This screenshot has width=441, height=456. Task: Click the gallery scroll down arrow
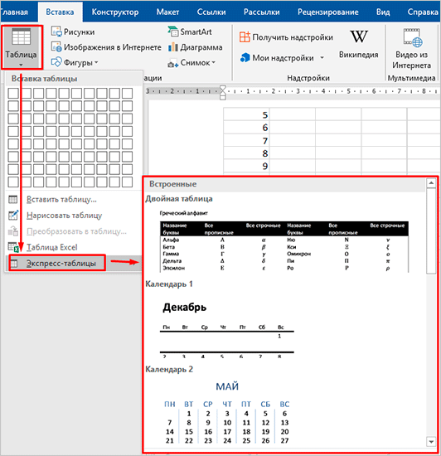431,441
